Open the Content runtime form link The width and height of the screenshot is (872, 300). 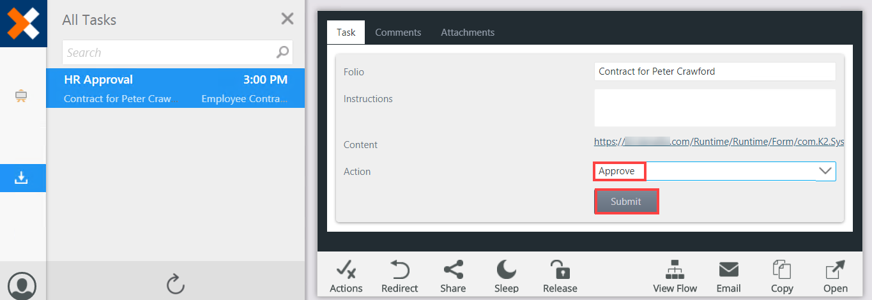719,142
